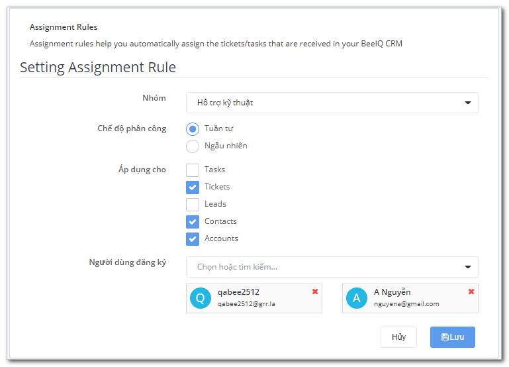Expand the Nhóm dropdown arrow
This screenshot has width=509, height=367.
467,103
